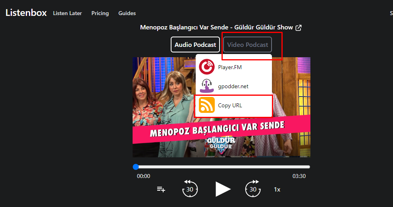393x207 pixels.
Task: Click the gpodder.net purple headphones icon
Action: 207,86
